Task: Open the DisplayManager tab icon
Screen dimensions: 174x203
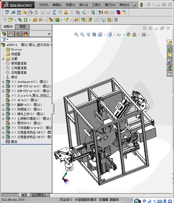Action: (26, 34)
